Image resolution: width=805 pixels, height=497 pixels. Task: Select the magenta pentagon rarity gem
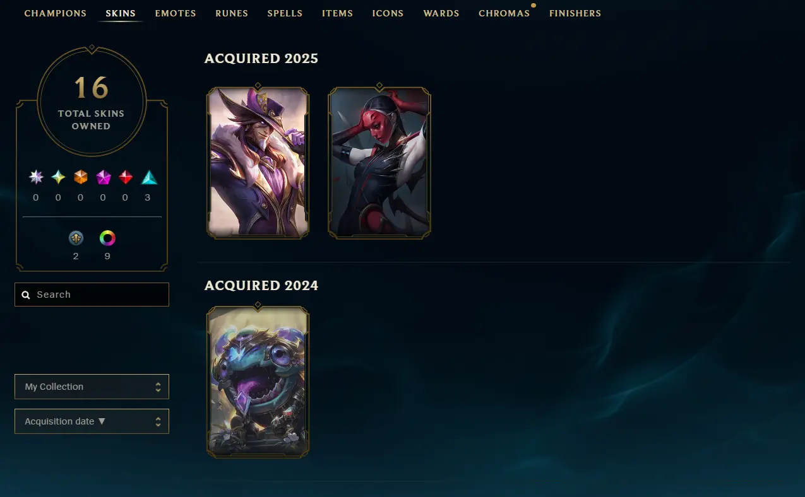click(x=104, y=177)
